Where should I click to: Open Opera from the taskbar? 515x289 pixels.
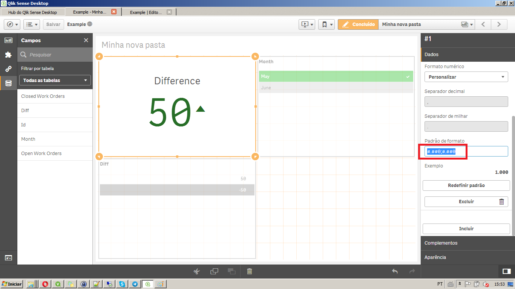point(45,284)
